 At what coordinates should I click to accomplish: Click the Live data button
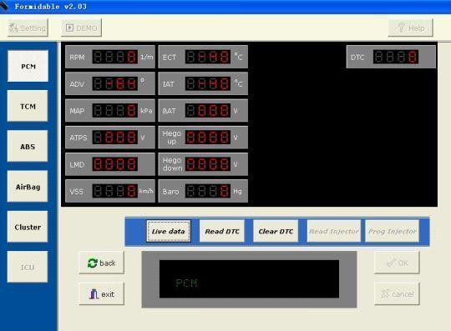168,231
